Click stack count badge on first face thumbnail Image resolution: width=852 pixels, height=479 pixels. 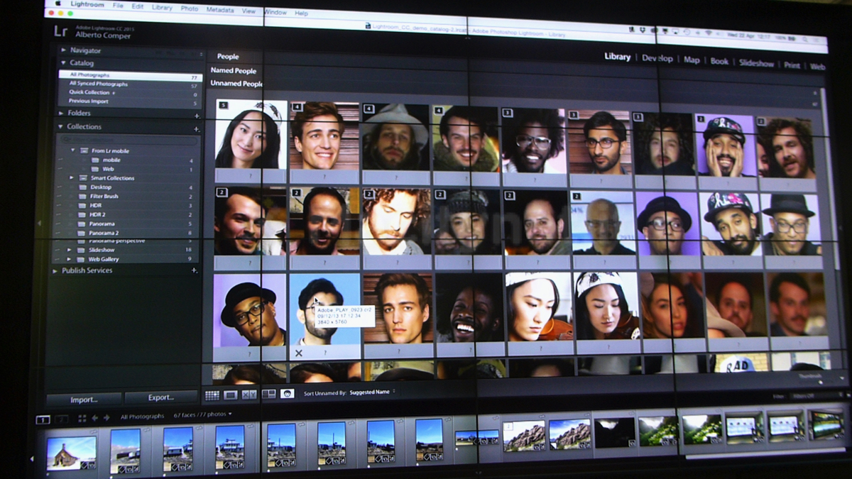223,105
